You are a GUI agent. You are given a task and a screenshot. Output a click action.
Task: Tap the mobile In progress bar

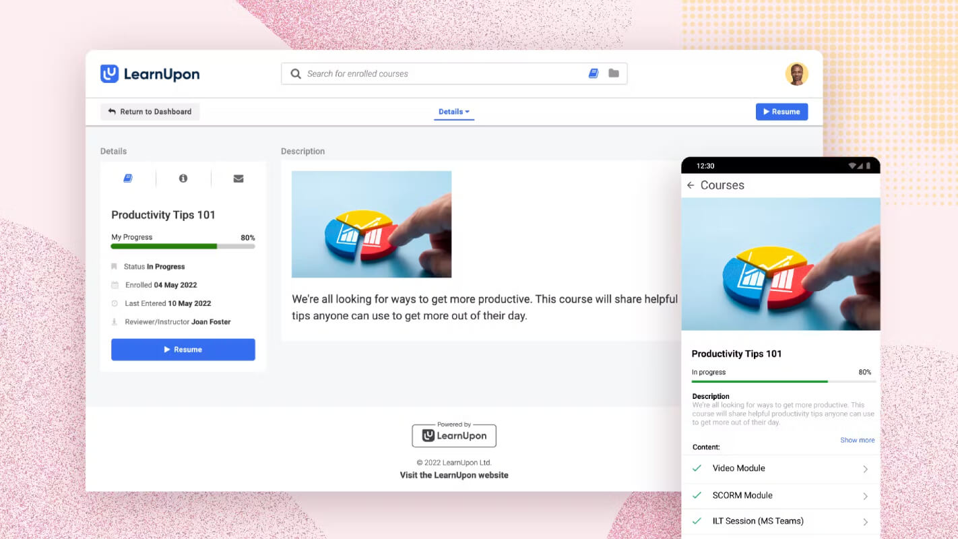coord(784,381)
